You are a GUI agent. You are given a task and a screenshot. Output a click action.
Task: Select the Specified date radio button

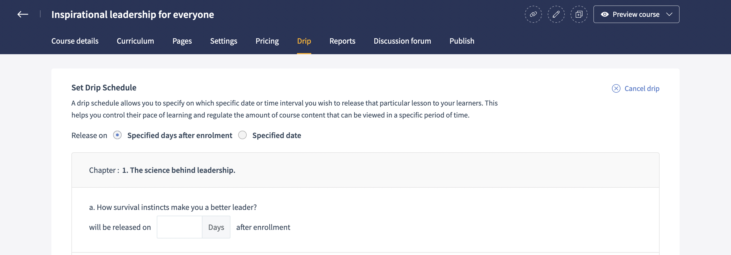click(242, 135)
